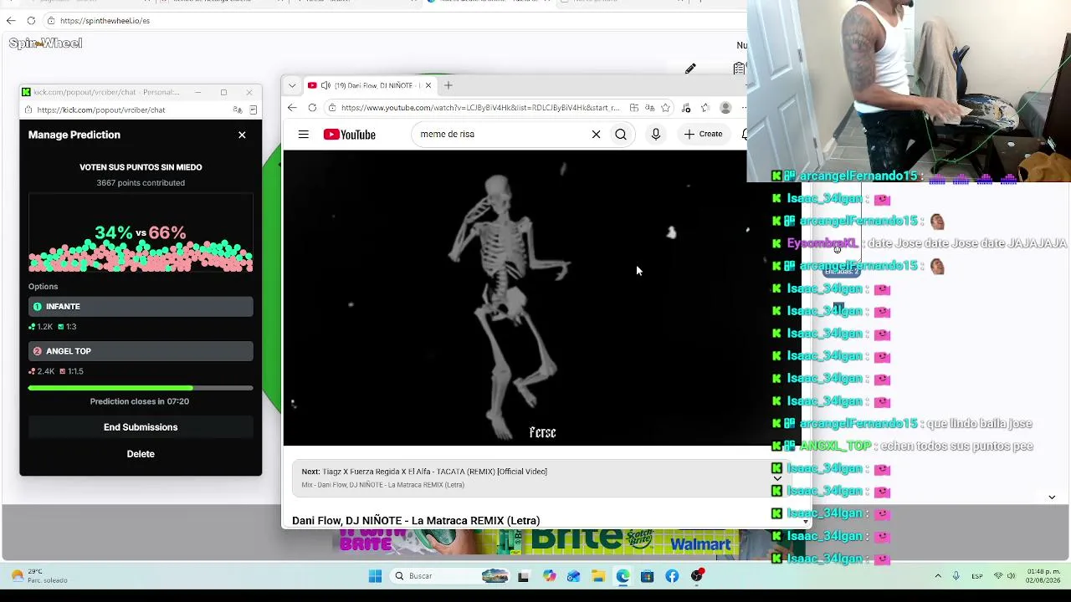Expand chat with the down chevron

[x=1052, y=497]
